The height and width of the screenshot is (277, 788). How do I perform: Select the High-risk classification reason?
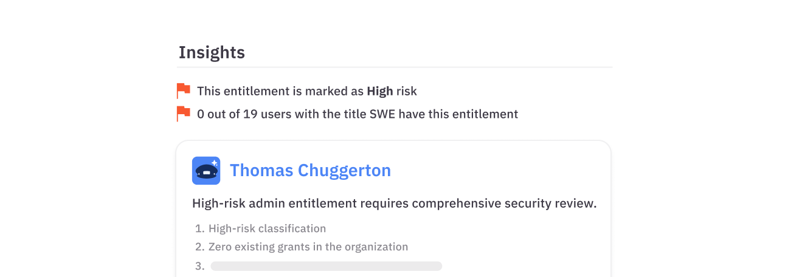267,229
